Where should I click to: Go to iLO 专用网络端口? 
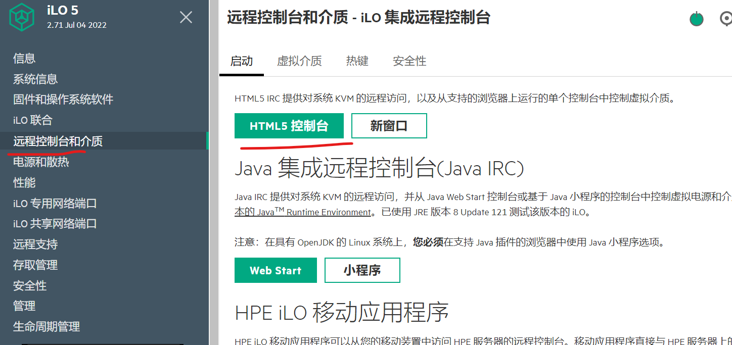pos(55,204)
